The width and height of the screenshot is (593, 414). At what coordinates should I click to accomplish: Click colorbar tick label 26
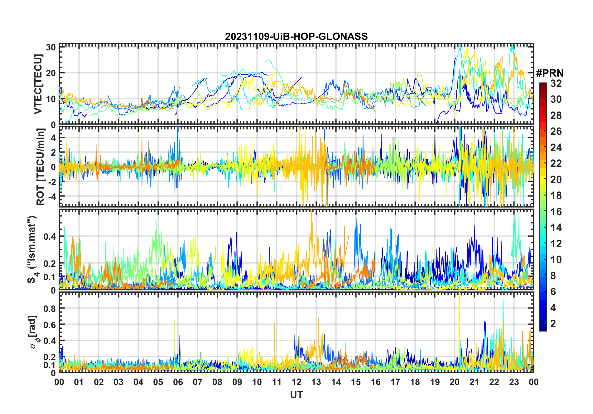pyautogui.click(x=556, y=131)
